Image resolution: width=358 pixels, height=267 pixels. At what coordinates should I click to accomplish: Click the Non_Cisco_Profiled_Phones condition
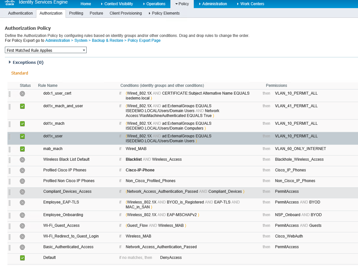[151, 181]
